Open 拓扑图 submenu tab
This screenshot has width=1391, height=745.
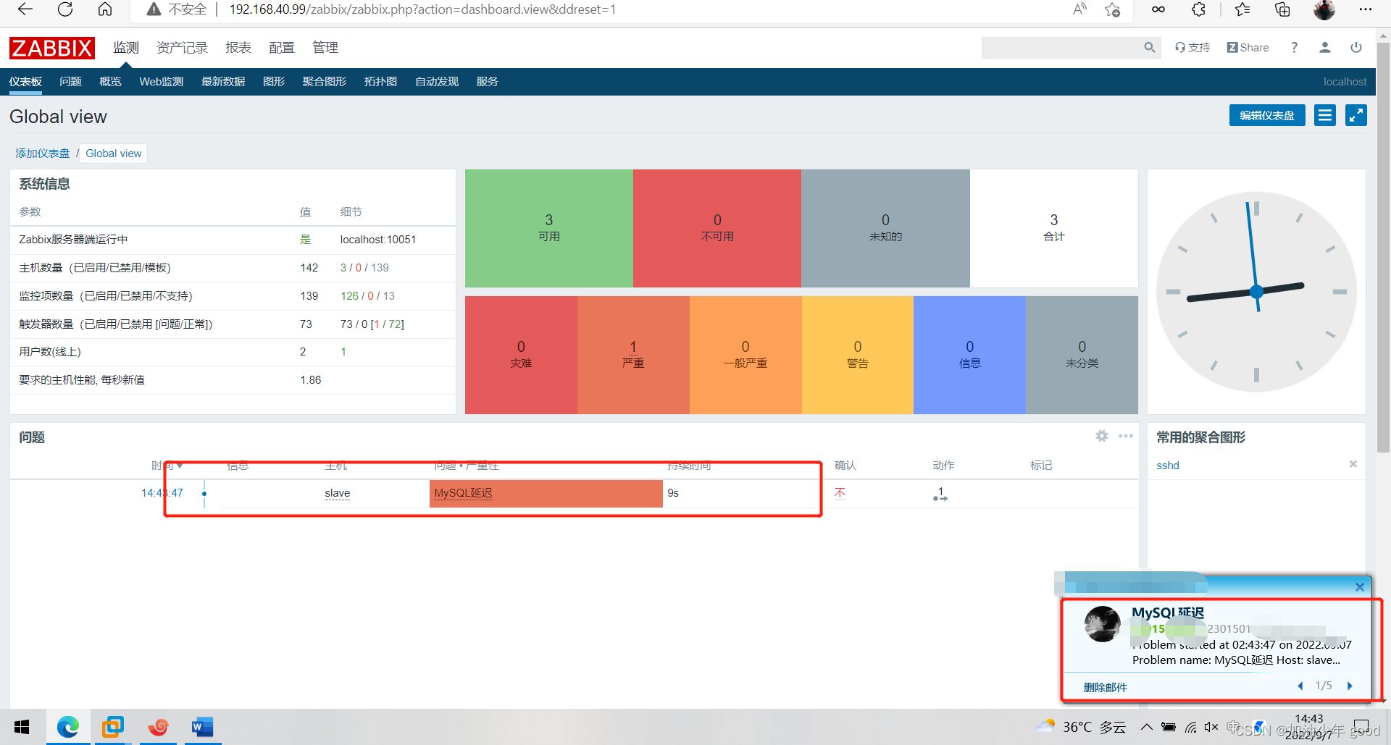click(x=380, y=82)
